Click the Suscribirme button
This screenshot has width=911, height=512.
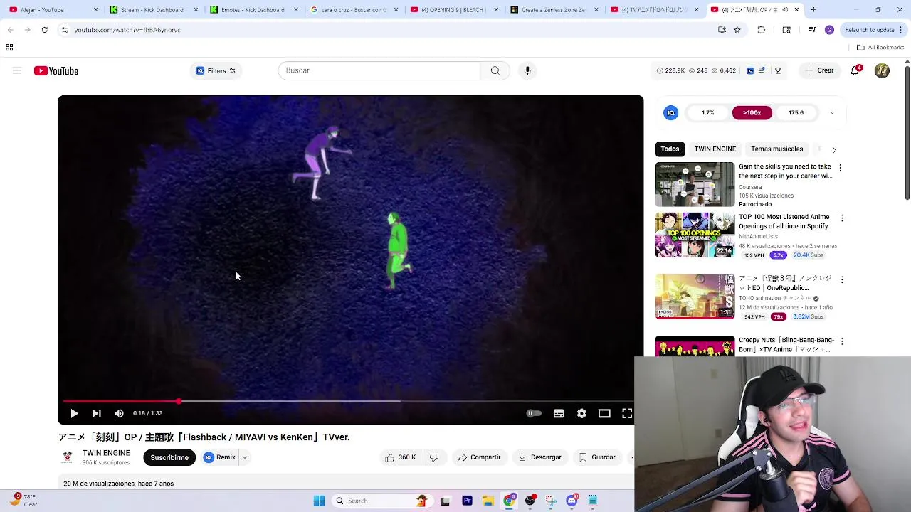[x=169, y=457]
